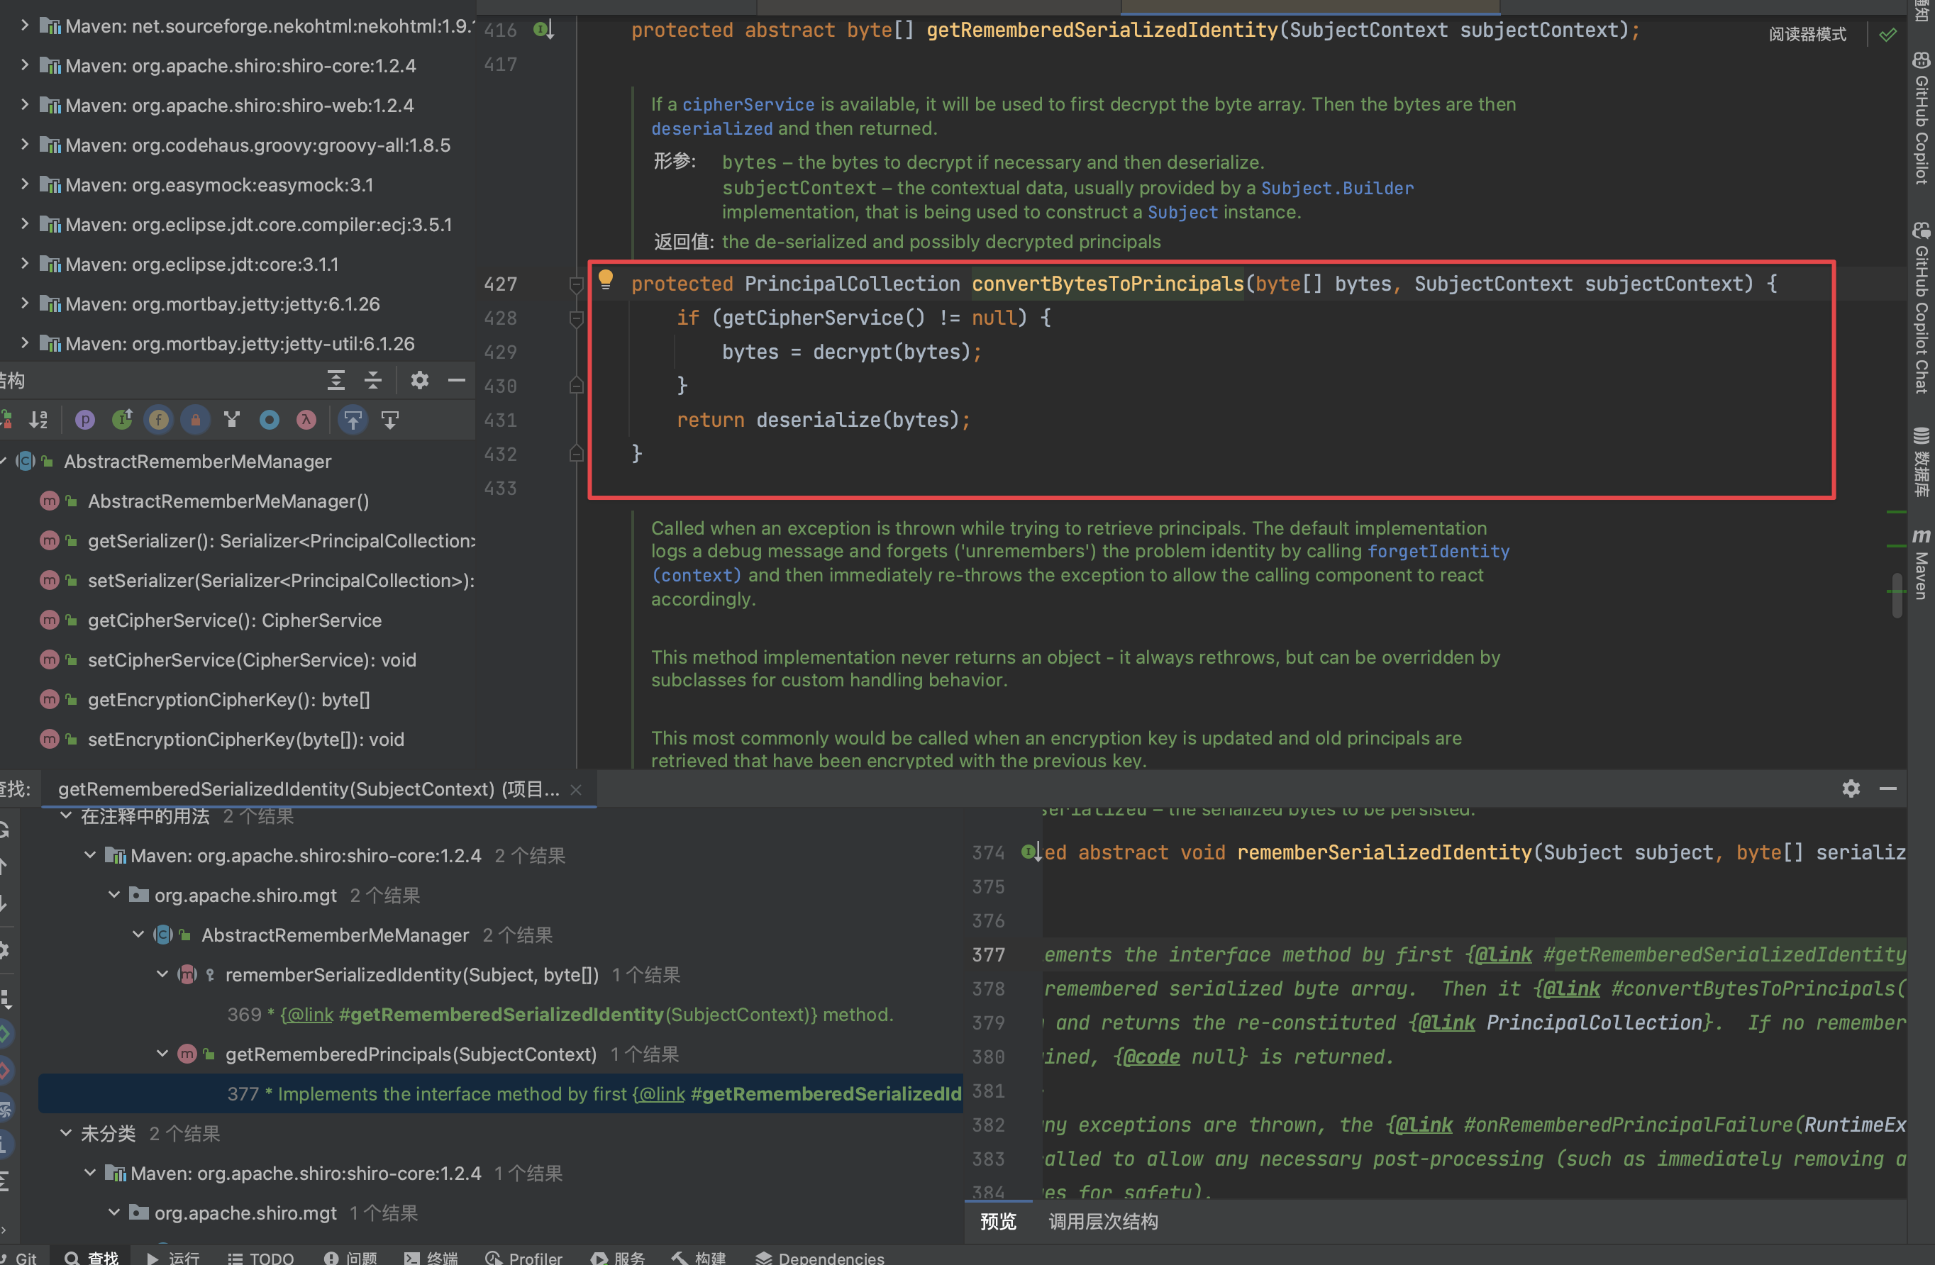The height and width of the screenshot is (1265, 1935).
Task: Expand Maven: org.mortbay.jetty:jetty:6.1.26 library
Action: (24, 303)
